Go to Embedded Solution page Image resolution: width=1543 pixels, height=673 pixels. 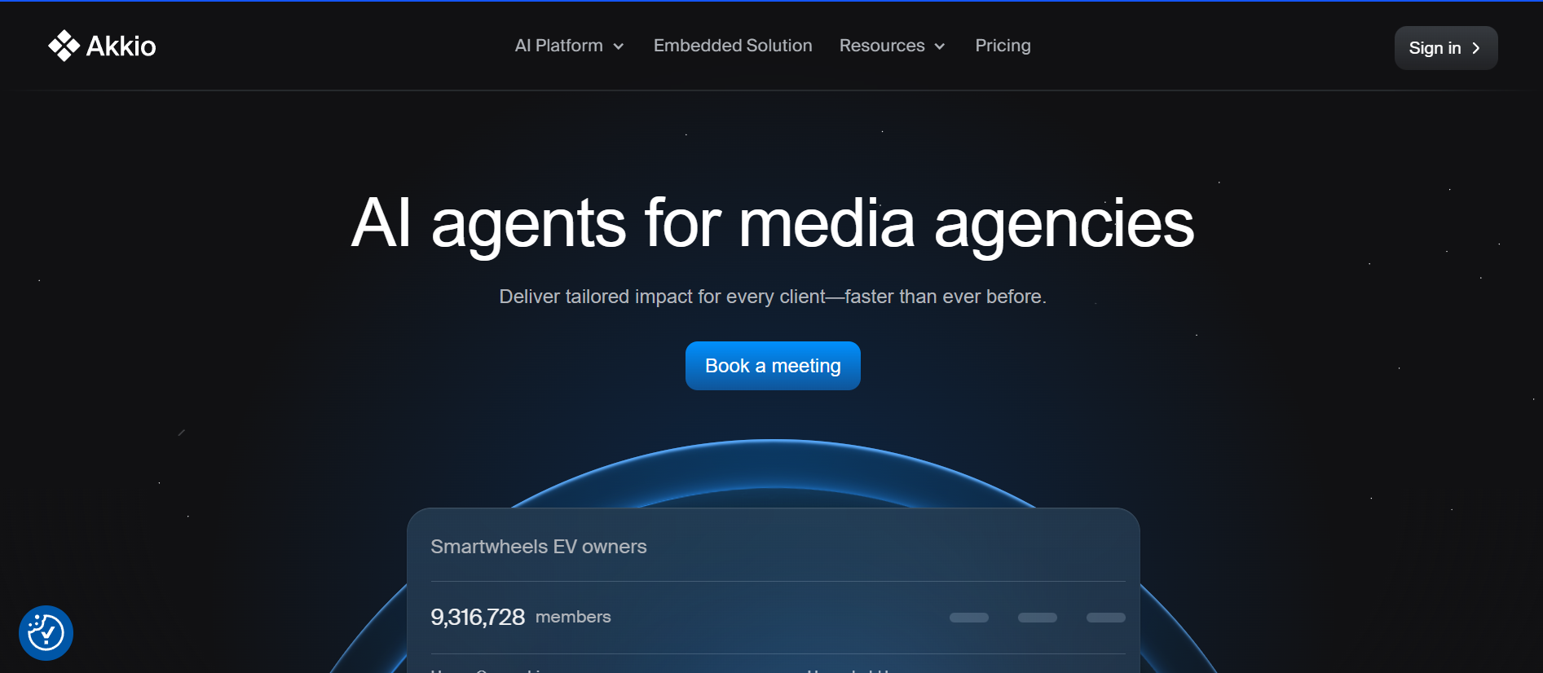[x=733, y=46]
